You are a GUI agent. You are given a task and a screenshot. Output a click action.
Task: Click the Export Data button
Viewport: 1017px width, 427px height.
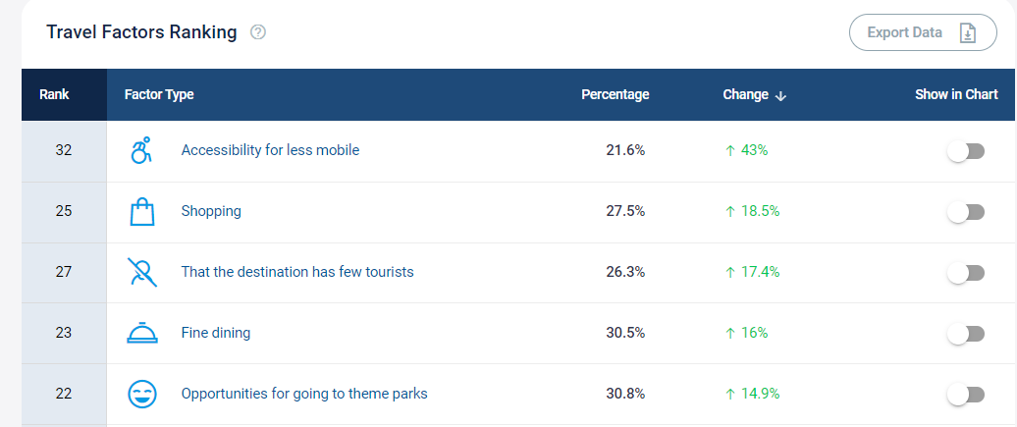(x=923, y=32)
